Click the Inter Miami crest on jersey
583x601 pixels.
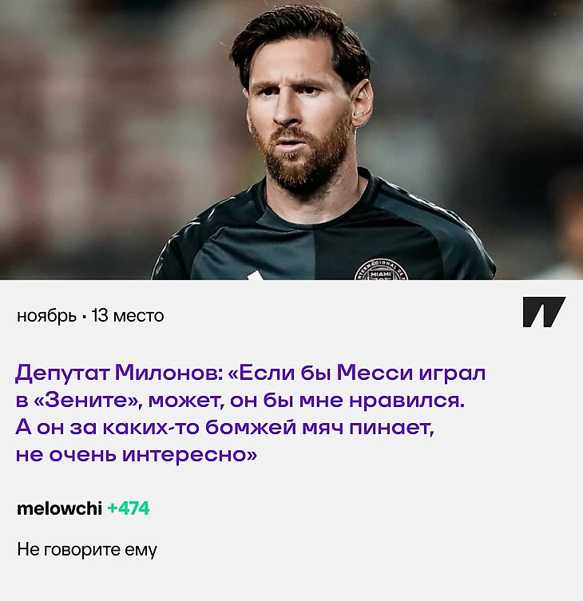point(381,269)
